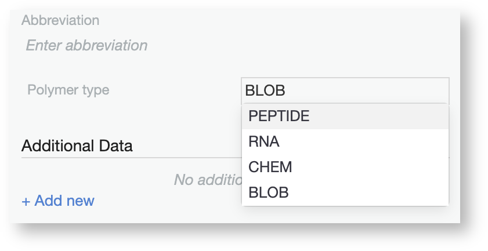
Task: Open the Polymer type combo box
Action: [x=345, y=90]
